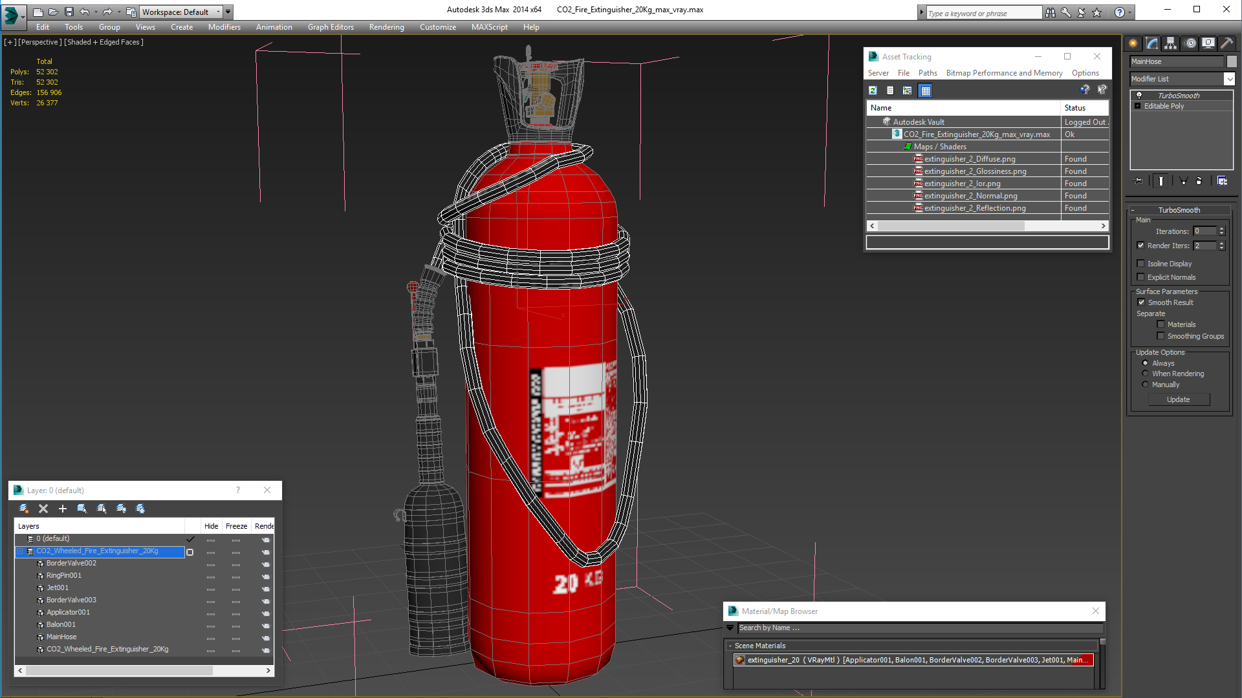Enable Separate by Materials checkbox
The height and width of the screenshot is (698, 1242).
[1161, 324]
